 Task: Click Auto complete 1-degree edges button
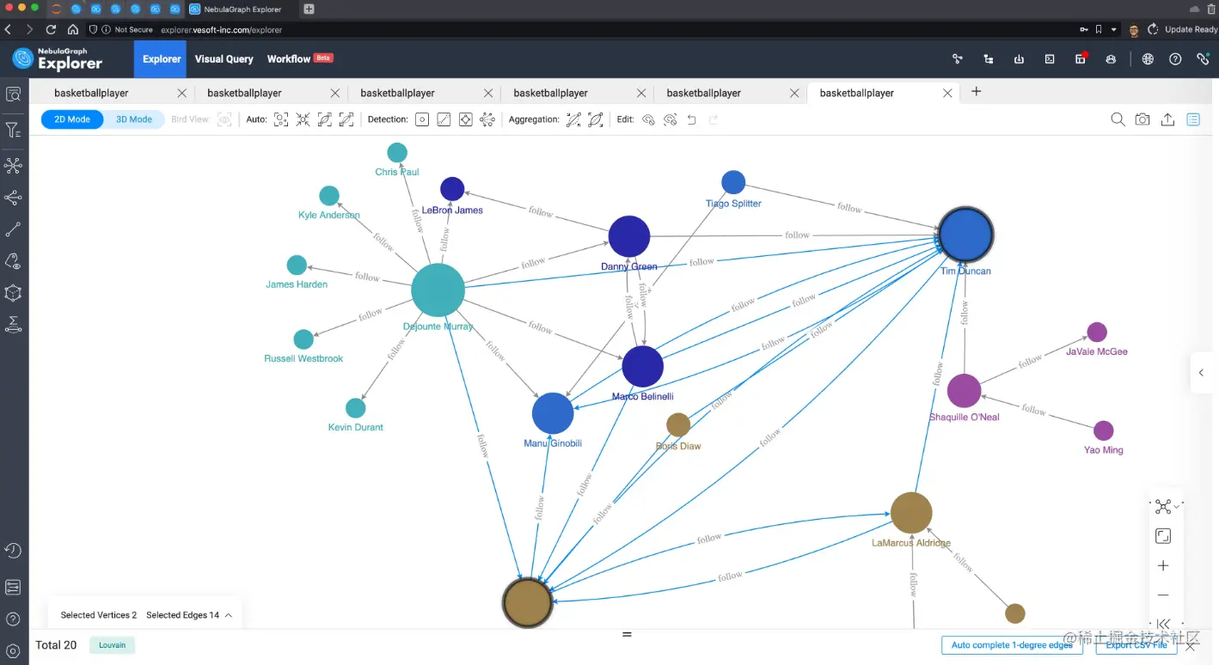click(x=1012, y=645)
